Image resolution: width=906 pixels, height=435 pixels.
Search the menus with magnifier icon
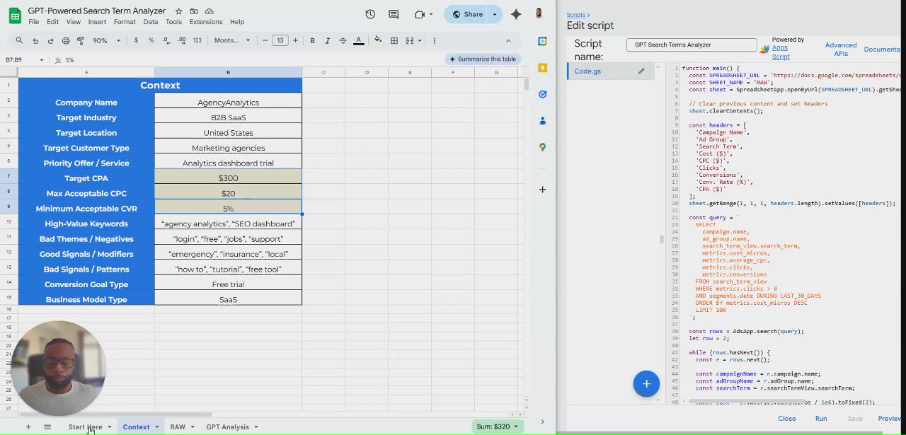pos(19,40)
